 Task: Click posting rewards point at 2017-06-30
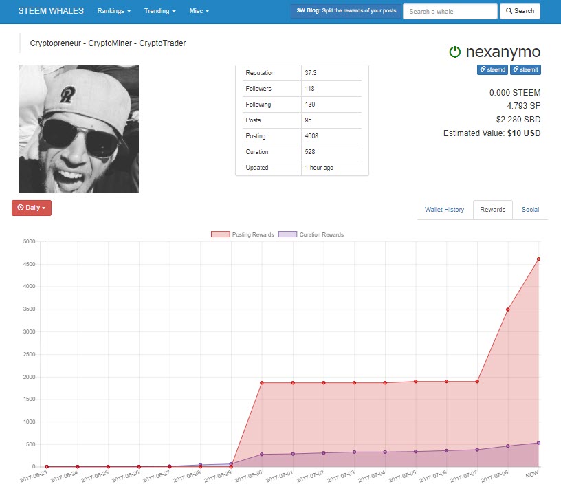[x=262, y=383]
